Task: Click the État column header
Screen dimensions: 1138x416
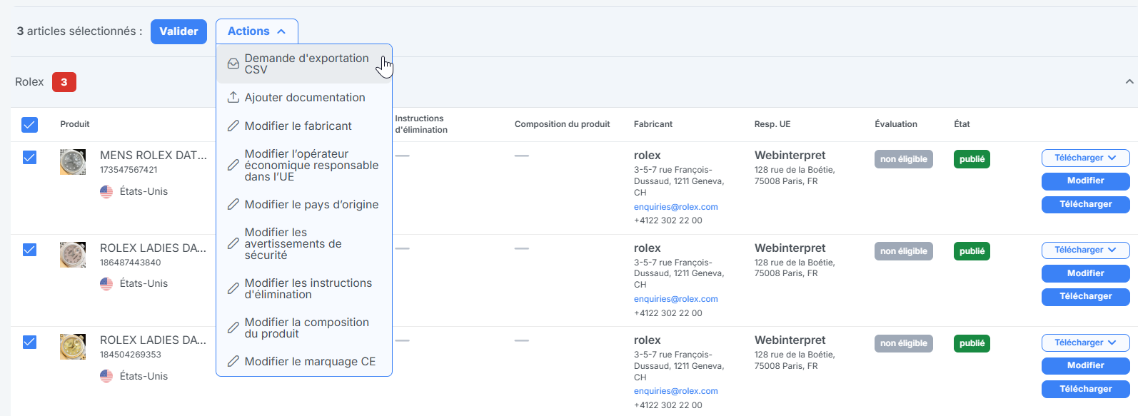Action: point(962,124)
